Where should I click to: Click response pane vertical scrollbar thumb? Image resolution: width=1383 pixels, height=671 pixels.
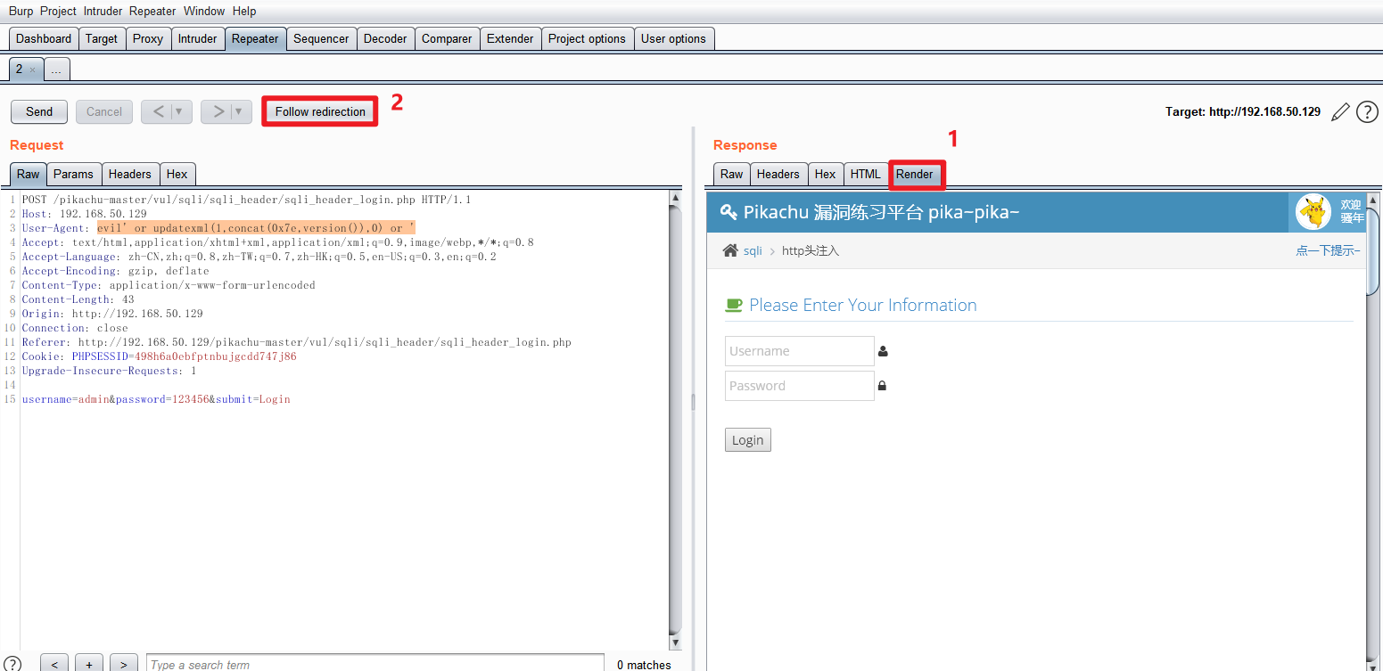1372,250
